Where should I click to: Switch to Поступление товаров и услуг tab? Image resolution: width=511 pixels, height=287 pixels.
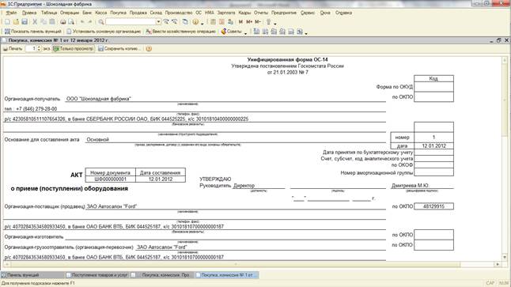[x=97, y=275]
